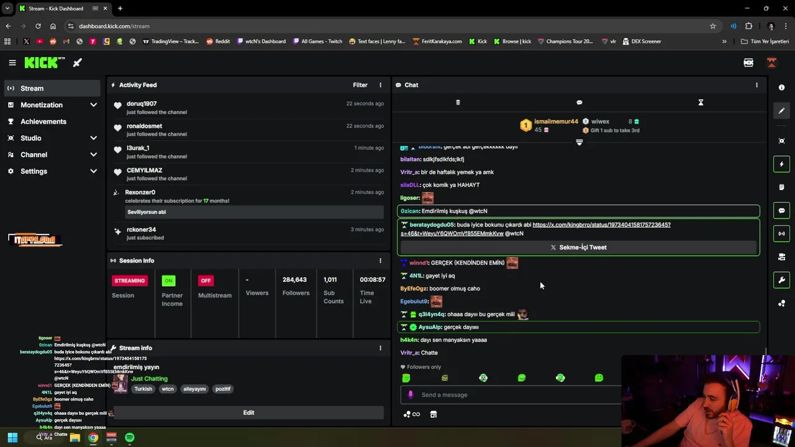Open Session Info options menu
The width and height of the screenshot is (795, 447).
click(381, 261)
